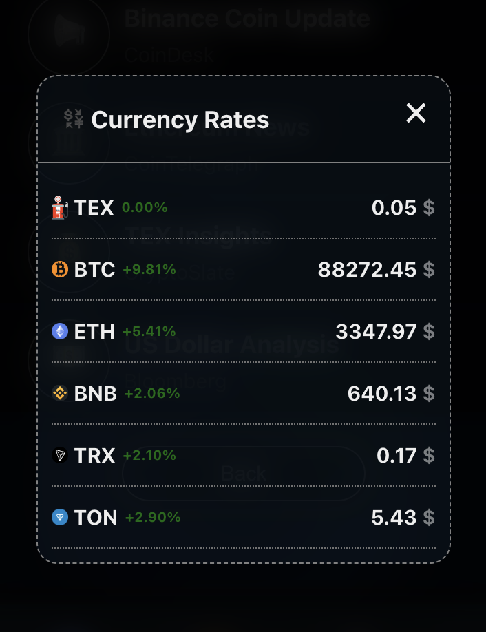486x632 pixels.
Task: Click the BTC price 88272.45
Action: click(367, 269)
